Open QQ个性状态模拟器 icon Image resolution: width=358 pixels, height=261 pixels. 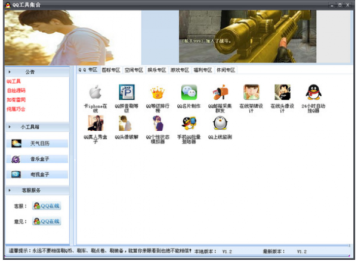coord(158,123)
